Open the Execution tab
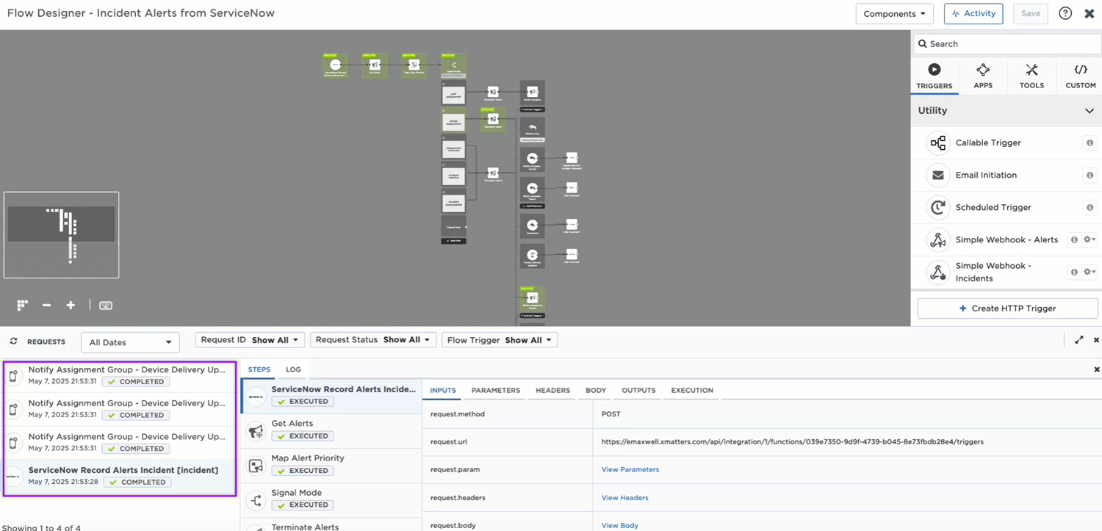The width and height of the screenshot is (1102, 531). click(x=692, y=390)
